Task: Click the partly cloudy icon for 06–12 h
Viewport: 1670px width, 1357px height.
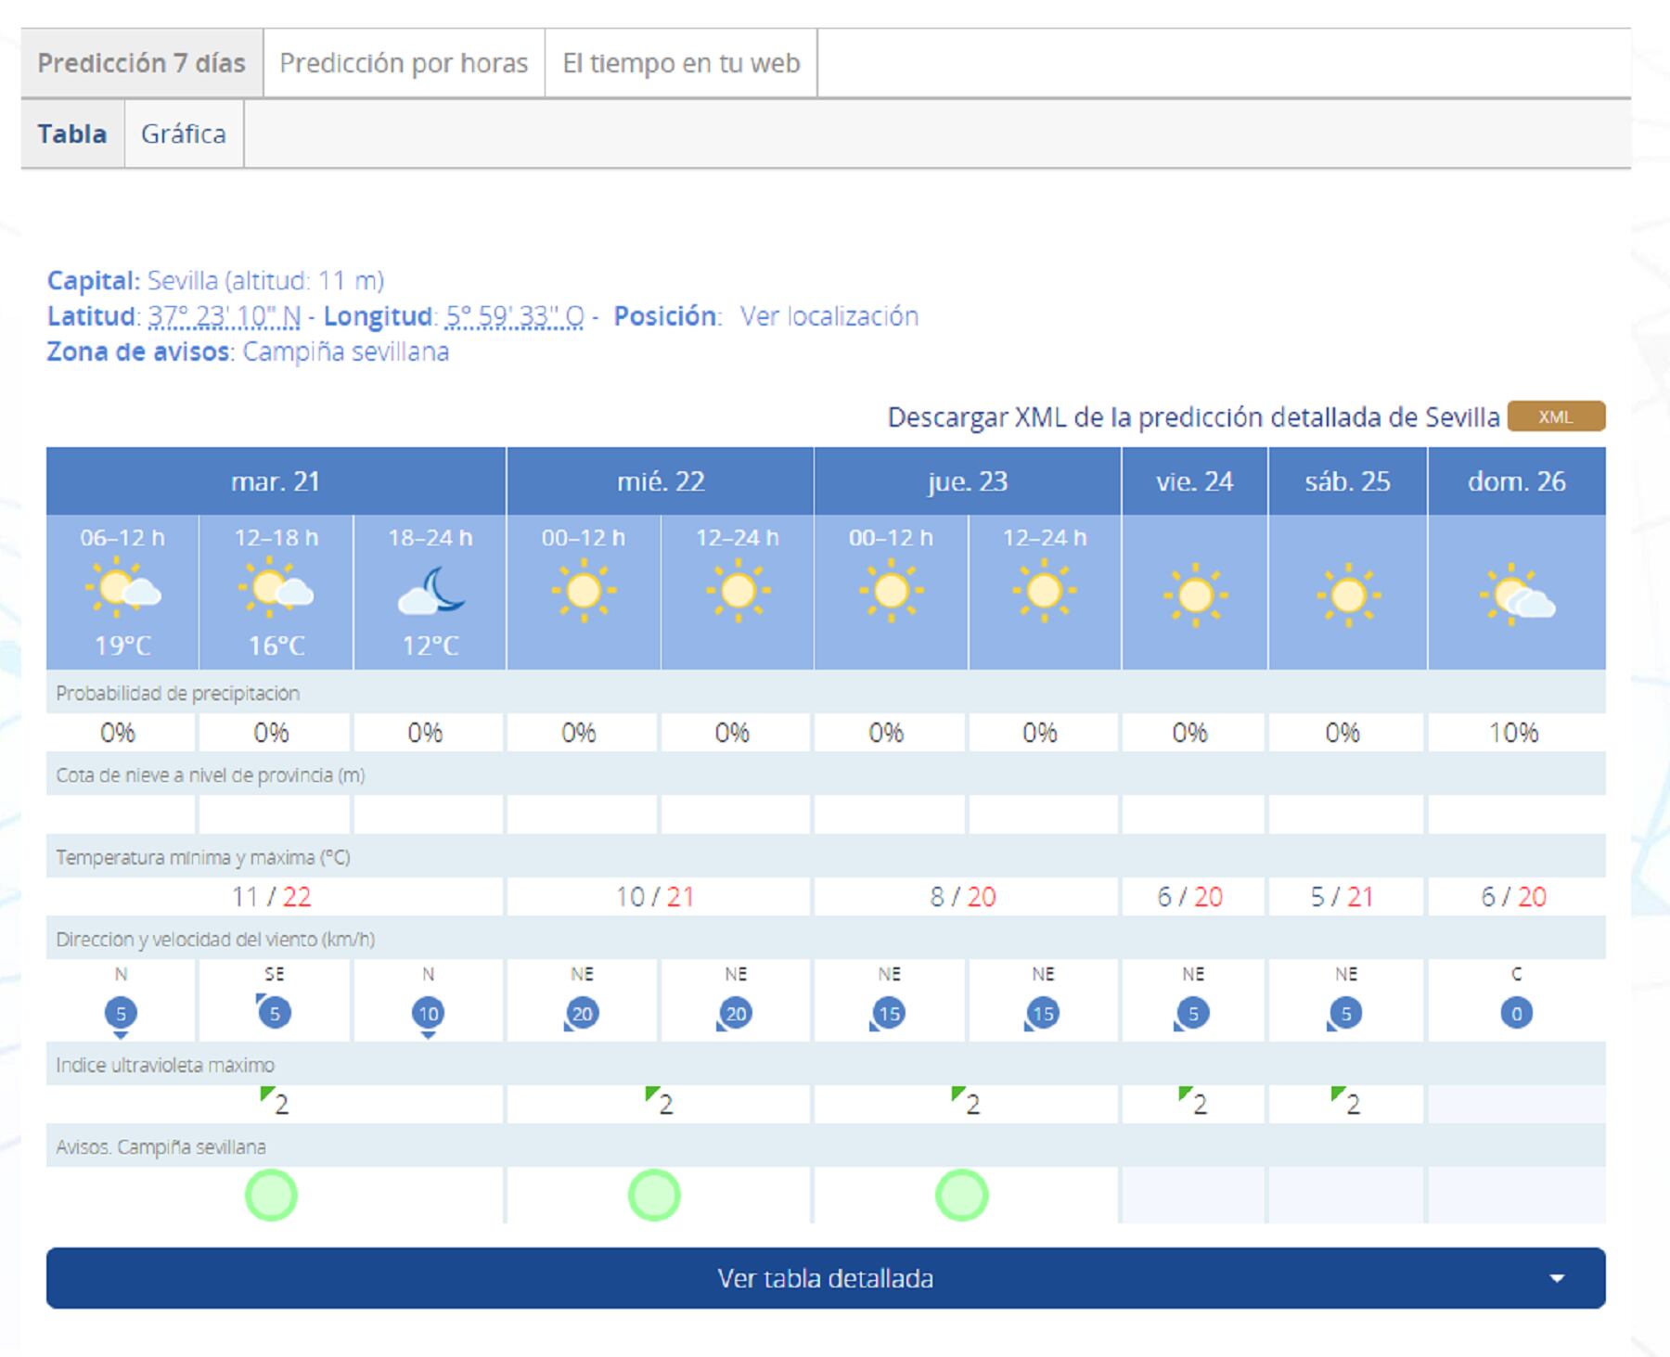Action: point(122,588)
